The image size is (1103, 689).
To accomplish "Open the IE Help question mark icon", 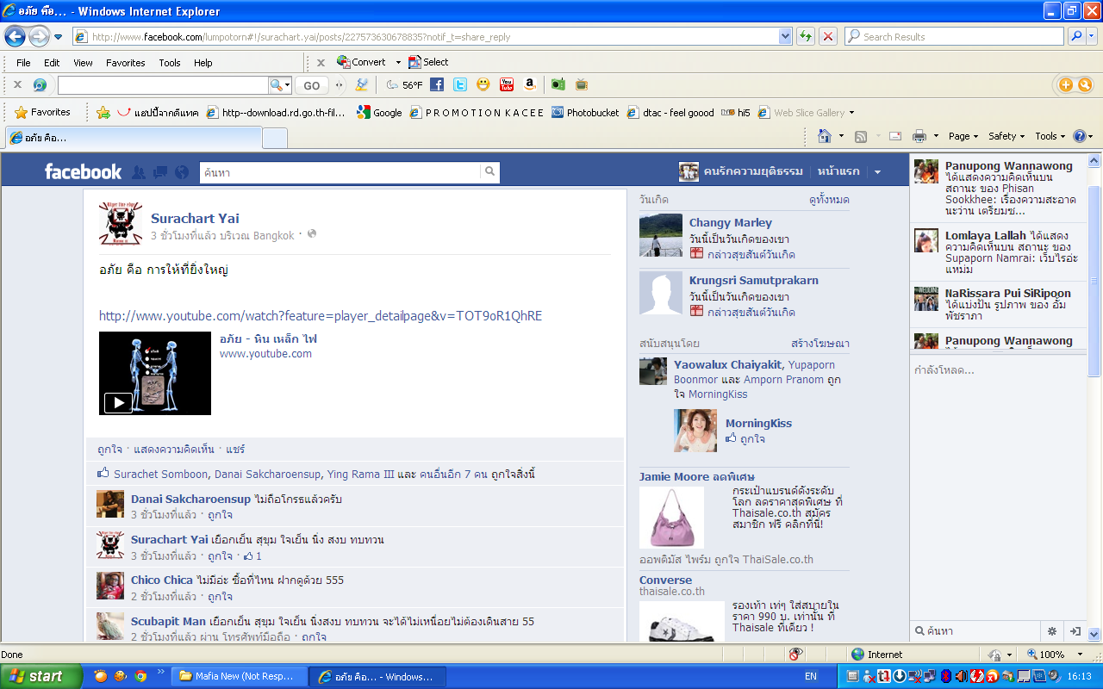I will 1080,136.
